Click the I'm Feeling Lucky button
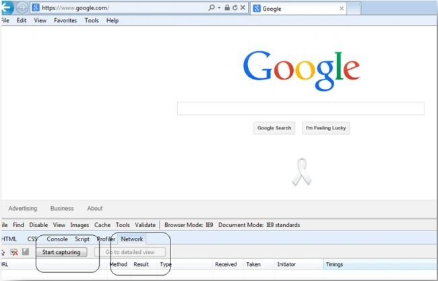This screenshot has height=281, width=438. [x=325, y=128]
